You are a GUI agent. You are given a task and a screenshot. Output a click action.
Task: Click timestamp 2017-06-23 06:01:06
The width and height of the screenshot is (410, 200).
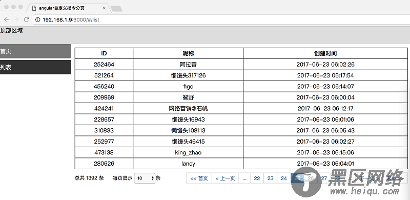[325, 119]
